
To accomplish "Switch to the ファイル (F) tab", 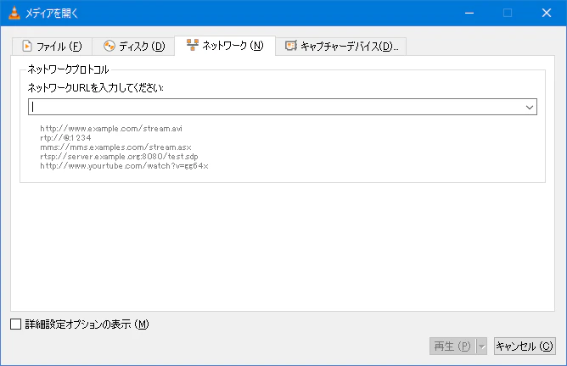I will click(52, 47).
